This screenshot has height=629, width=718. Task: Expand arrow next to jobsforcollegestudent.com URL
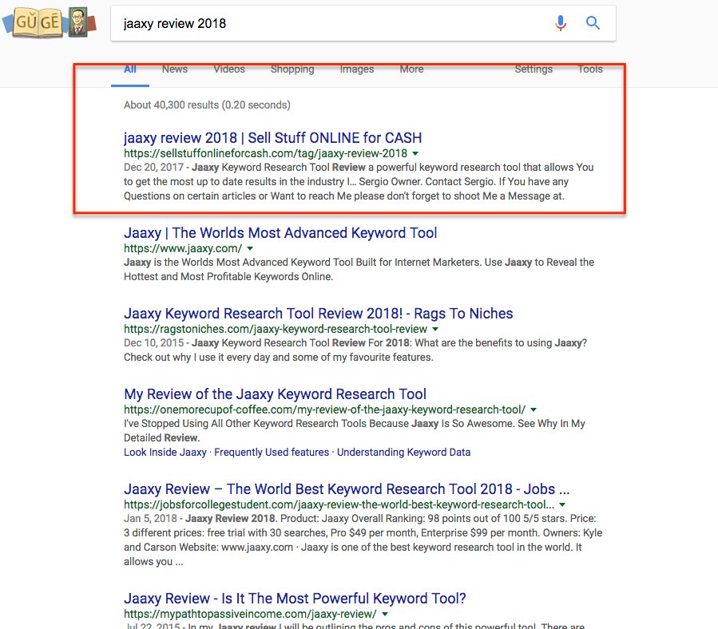point(562,504)
